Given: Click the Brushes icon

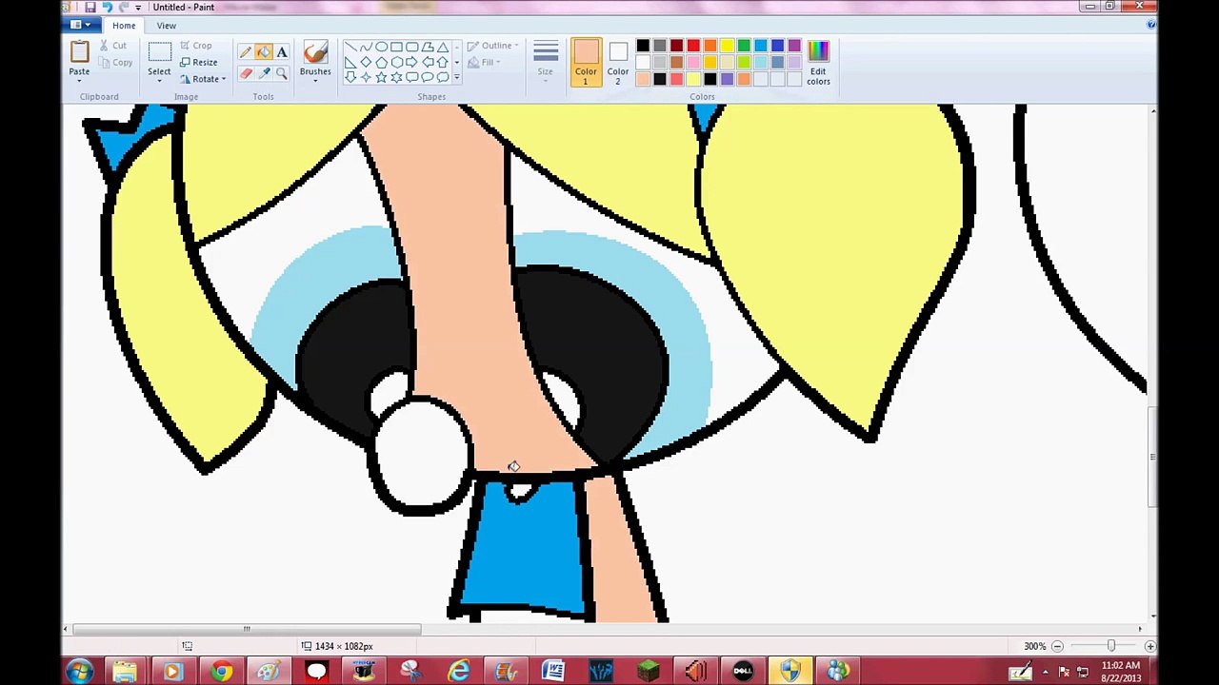Looking at the screenshot, I should tap(315, 53).
